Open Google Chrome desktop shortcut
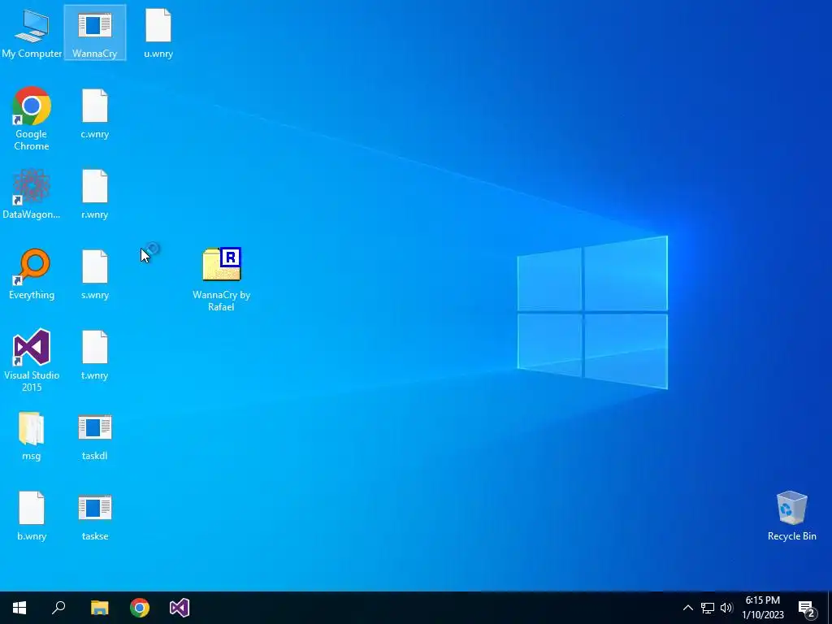Screen dimensions: 832x624 point(32,119)
